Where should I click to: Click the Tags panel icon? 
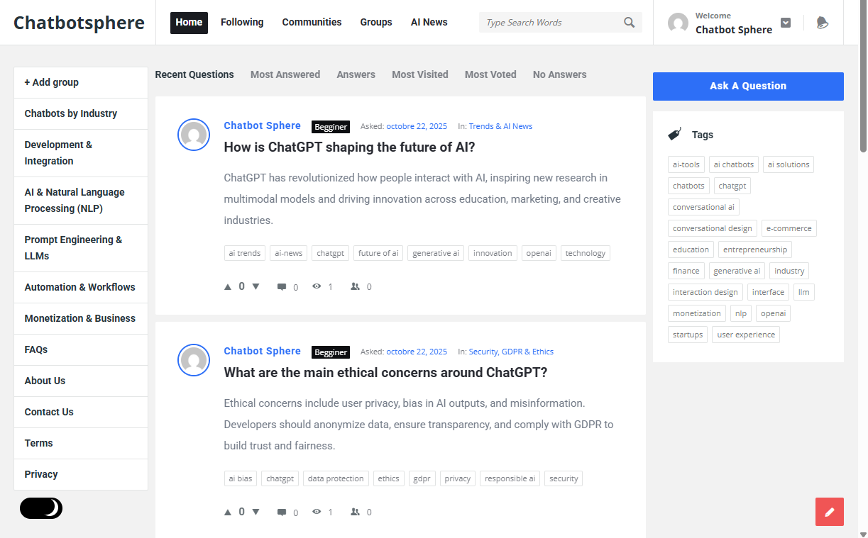coord(674,133)
